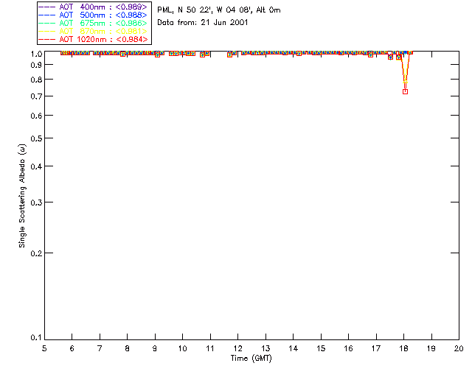The image size is (472, 377).
Task: Click the Time (GMT) axis title
Action: pos(251,359)
